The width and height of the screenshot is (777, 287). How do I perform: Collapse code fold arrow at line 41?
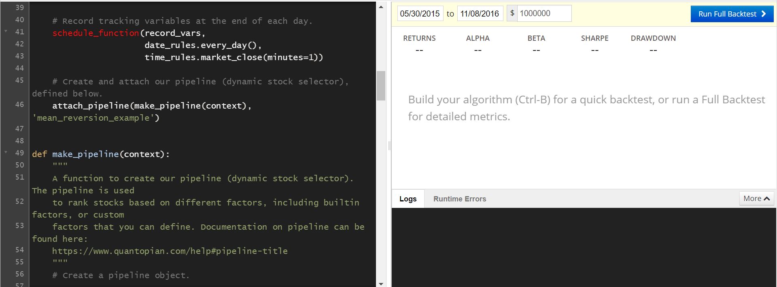click(x=6, y=31)
